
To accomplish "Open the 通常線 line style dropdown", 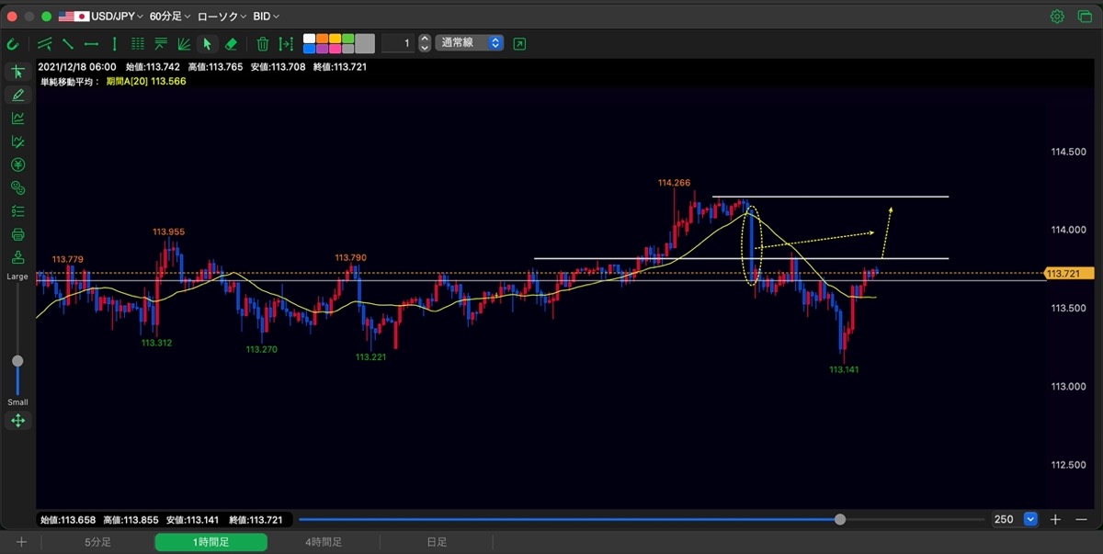I will coord(469,43).
